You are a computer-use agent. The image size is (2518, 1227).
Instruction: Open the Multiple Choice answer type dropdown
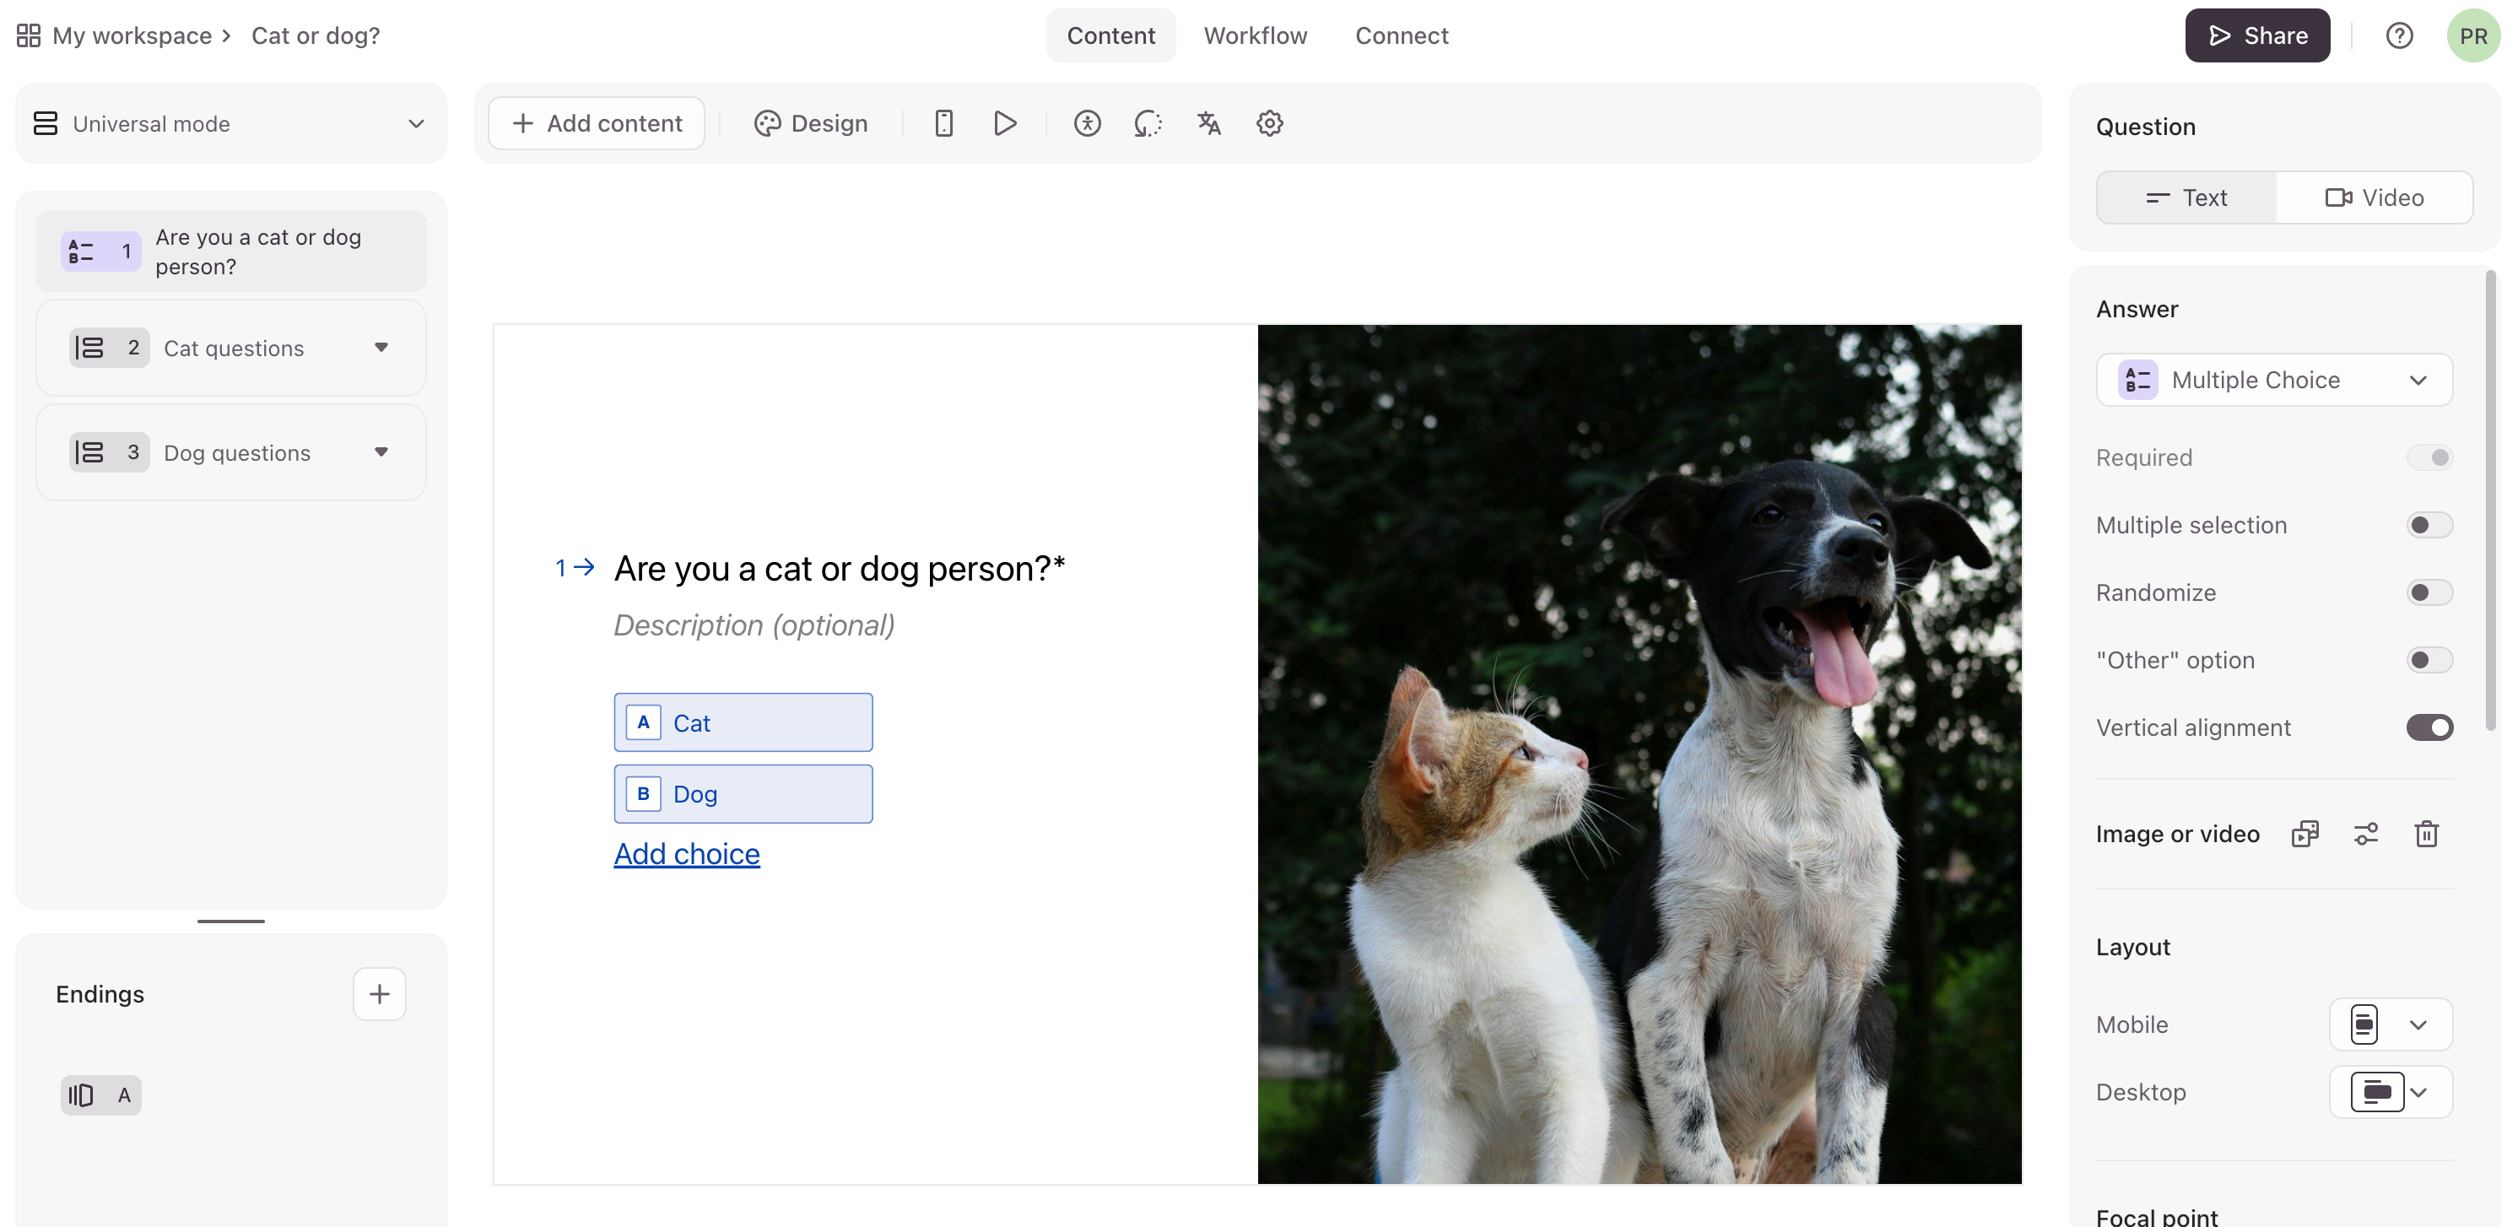point(2275,381)
